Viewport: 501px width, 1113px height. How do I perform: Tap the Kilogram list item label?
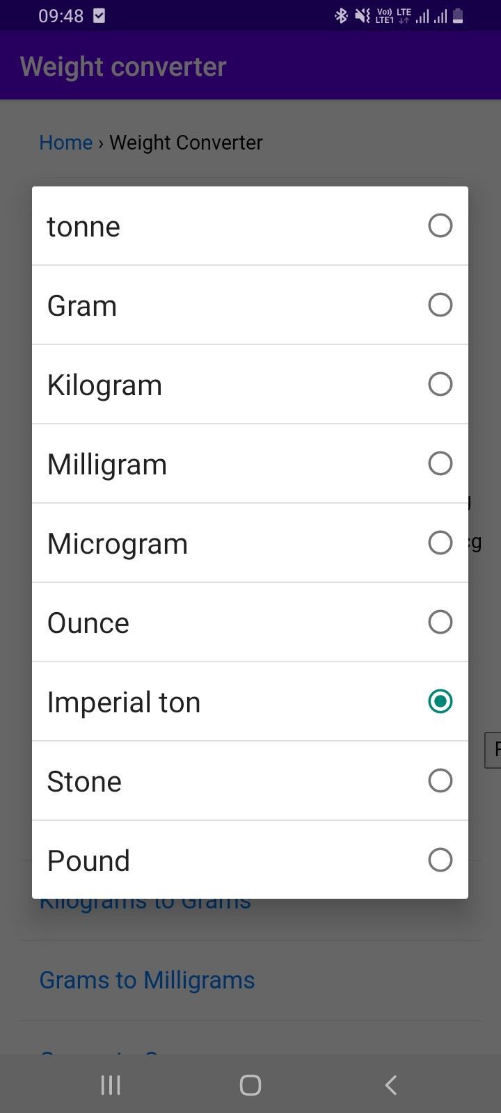pyautogui.click(x=104, y=385)
